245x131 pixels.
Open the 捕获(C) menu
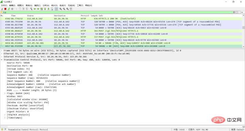click(x=37, y=5)
